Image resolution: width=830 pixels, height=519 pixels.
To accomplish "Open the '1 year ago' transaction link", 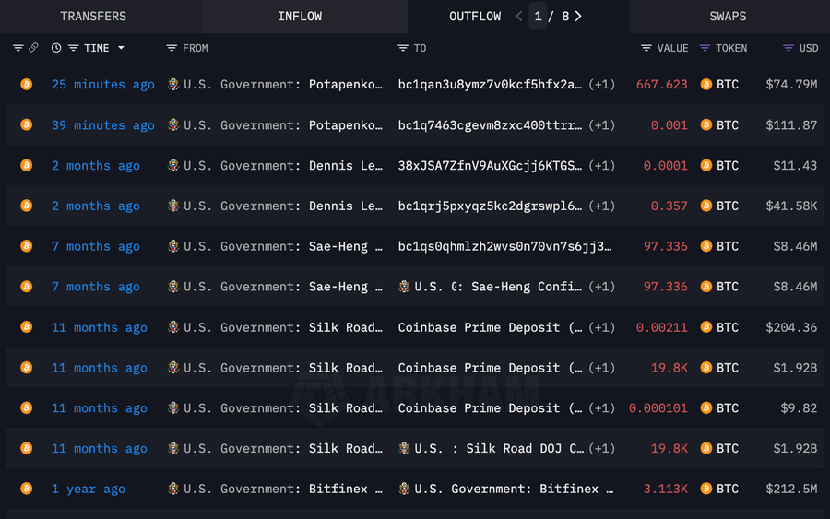I will pos(89,489).
